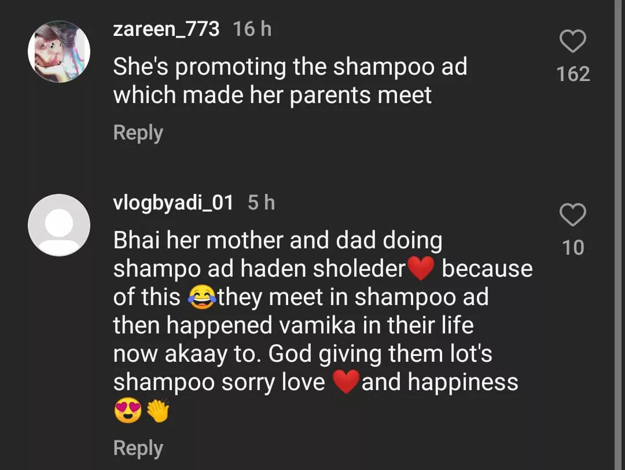View the 162 likes count

(x=573, y=74)
